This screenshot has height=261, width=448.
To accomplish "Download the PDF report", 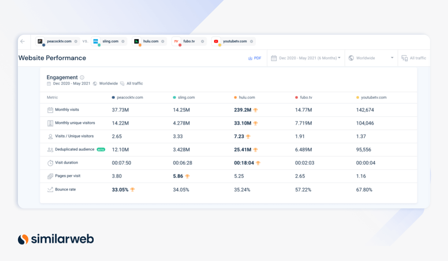I will pyautogui.click(x=255, y=58).
